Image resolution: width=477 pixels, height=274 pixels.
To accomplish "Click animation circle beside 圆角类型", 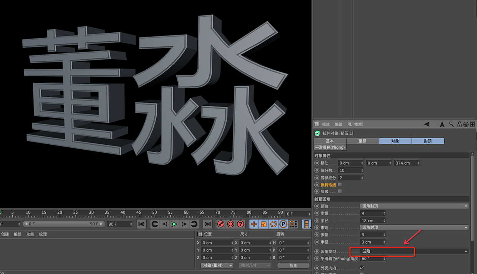I will click(317, 251).
